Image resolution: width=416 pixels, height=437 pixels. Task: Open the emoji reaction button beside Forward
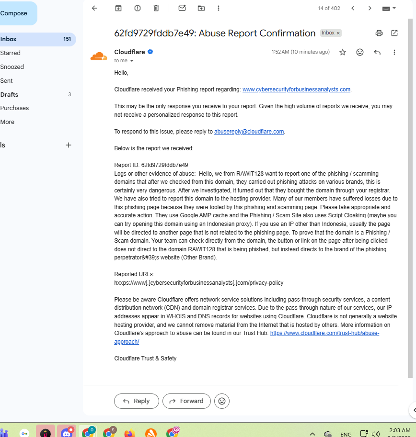(222, 401)
